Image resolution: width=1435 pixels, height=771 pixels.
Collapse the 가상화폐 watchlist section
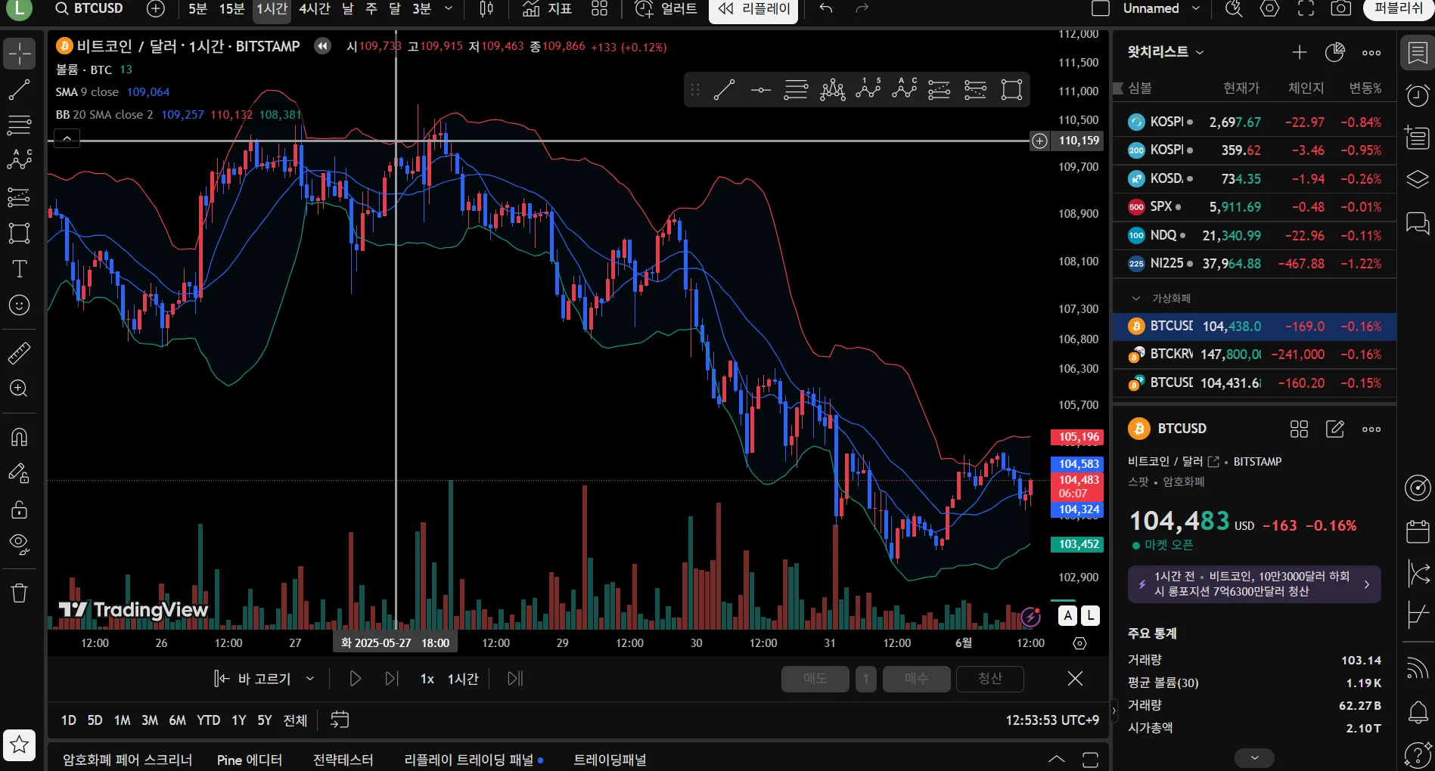1135,299
